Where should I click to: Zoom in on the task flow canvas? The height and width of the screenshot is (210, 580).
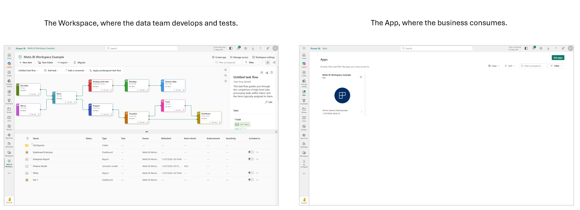pyautogui.click(x=226, y=70)
